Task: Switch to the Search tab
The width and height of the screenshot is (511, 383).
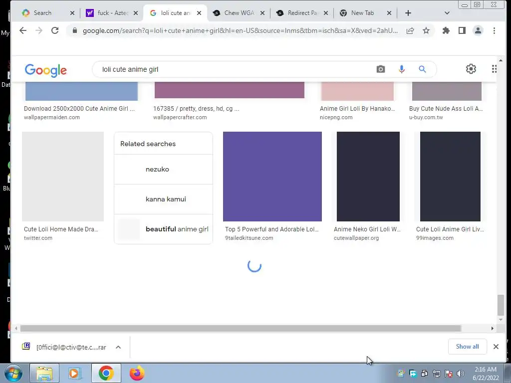Action: 42,13
